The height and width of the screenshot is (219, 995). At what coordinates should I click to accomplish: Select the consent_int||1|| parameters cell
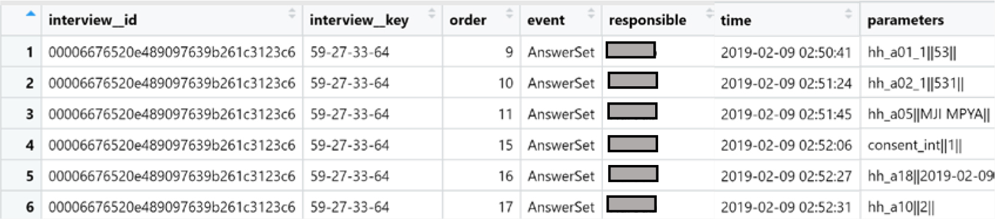click(x=929, y=145)
